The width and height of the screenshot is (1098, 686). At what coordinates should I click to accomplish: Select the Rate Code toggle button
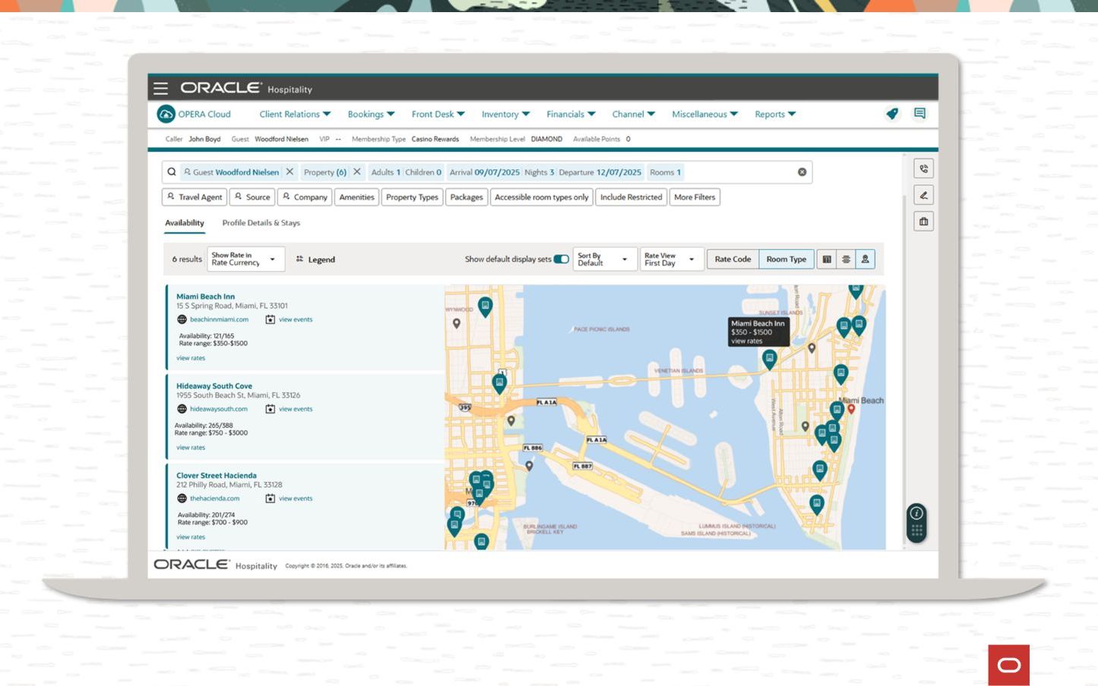click(x=733, y=260)
